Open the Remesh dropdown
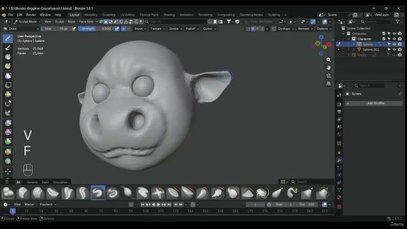The width and height of the screenshot is (407, 229). 305,29
